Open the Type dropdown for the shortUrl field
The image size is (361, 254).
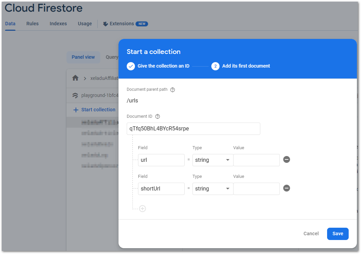pos(212,188)
